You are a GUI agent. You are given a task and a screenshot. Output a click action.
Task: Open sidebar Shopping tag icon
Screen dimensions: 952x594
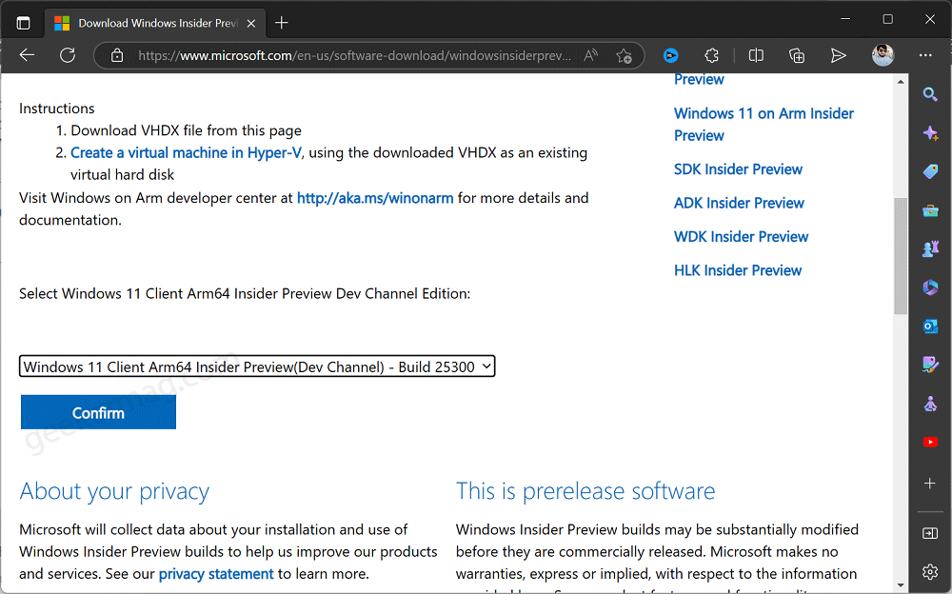click(930, 172)
